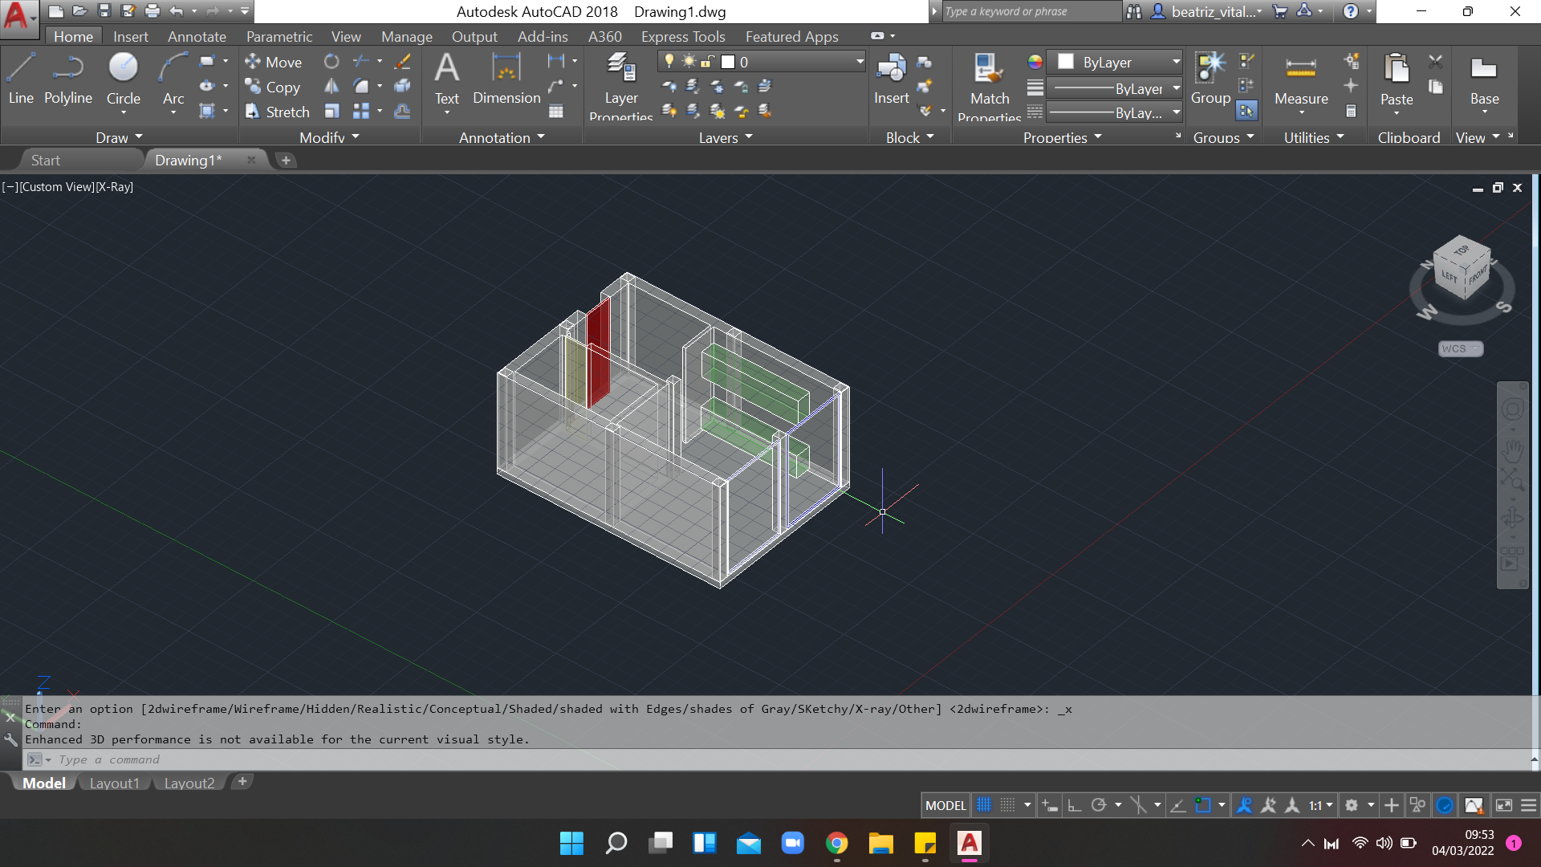The image size is (1541, 867).
Task: Open the multiline Text tool
Action: tap(447, 79)
